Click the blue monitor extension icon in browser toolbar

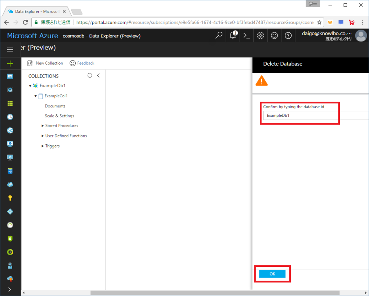click(341, 22)
